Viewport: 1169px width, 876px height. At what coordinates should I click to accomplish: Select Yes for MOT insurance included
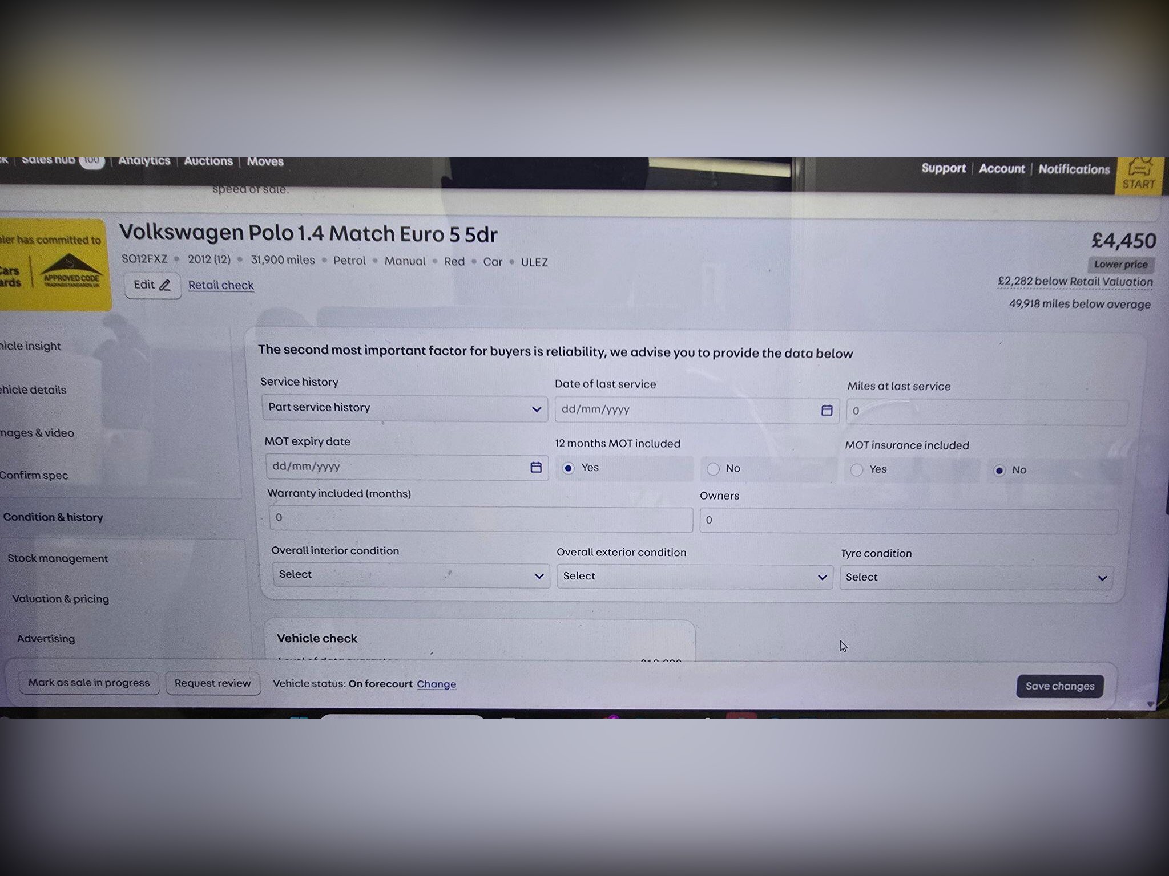pyautogui.click(x=857, y=469)
